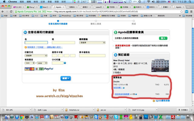Click first credit card number box
The width and height of the screenshot is (194, 121).
pos(55,56)
